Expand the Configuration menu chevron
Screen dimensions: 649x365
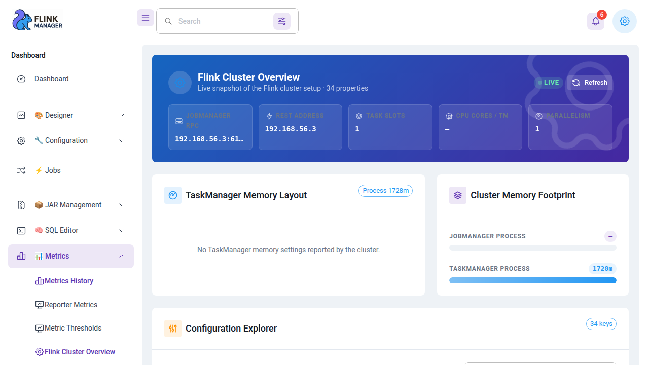tap(122, 140)
